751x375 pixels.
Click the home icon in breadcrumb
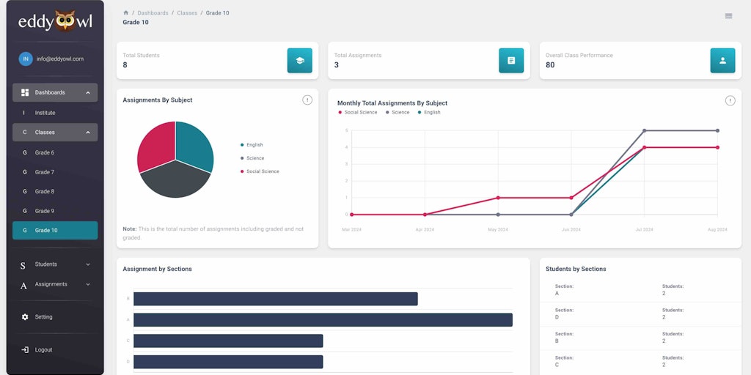click(x=126, y=13)
